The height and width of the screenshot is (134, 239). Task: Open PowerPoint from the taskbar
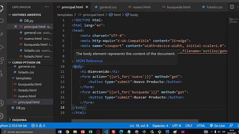tap(83, 132)
